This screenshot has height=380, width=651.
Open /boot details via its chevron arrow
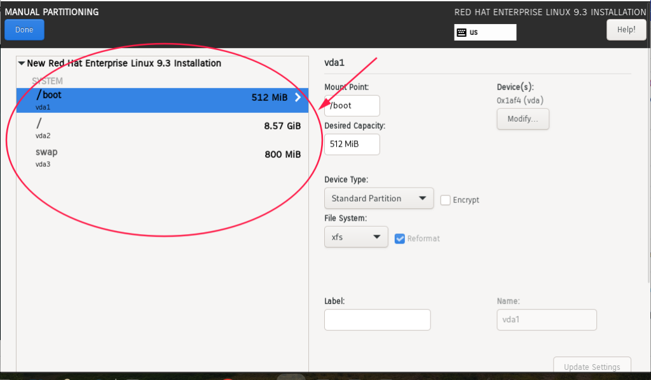[x=297, y=98]
